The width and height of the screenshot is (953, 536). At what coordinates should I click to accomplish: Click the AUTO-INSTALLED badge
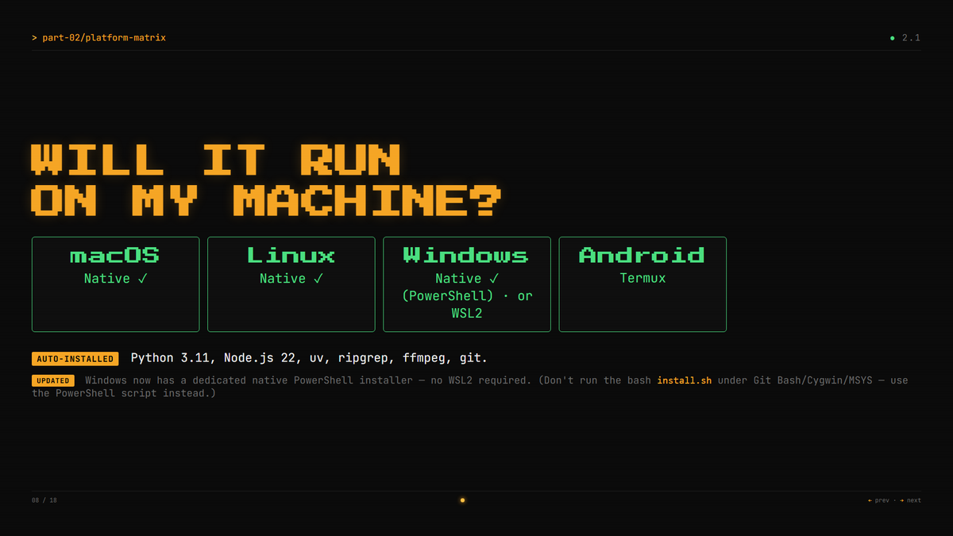point(75,359)
